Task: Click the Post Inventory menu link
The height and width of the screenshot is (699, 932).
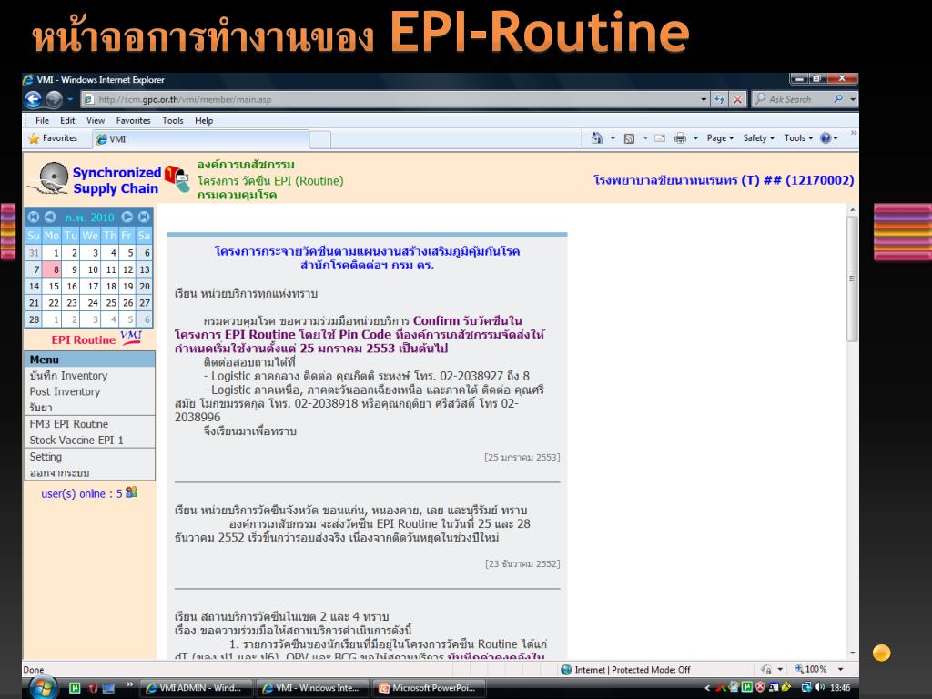Action: click(65, 391)
